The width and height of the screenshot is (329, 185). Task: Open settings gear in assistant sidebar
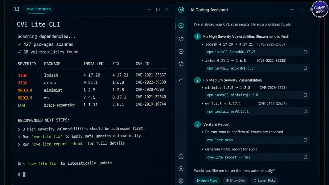tap(181, 181)
